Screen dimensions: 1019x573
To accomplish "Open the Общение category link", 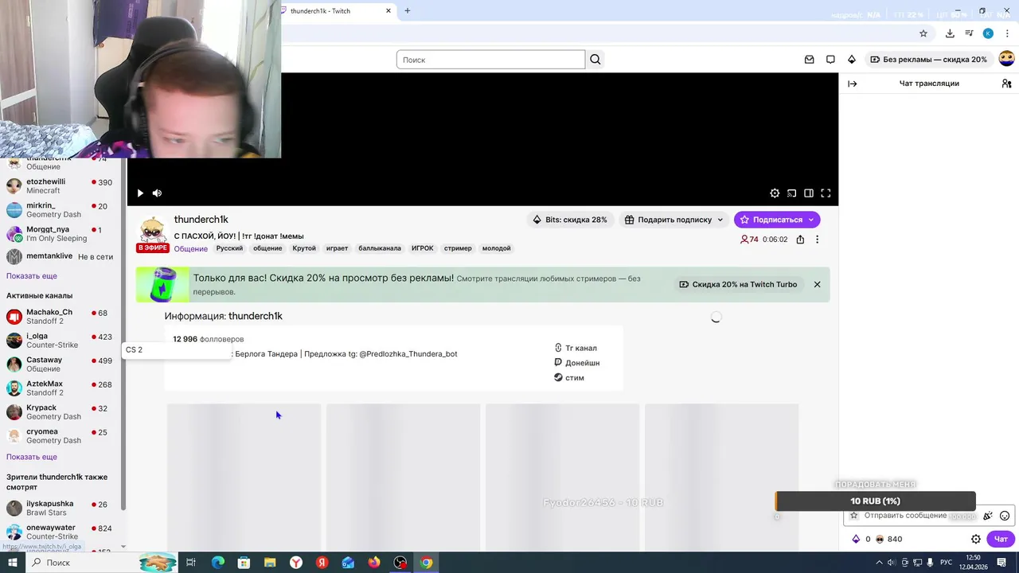I will [x=191, y=249].
